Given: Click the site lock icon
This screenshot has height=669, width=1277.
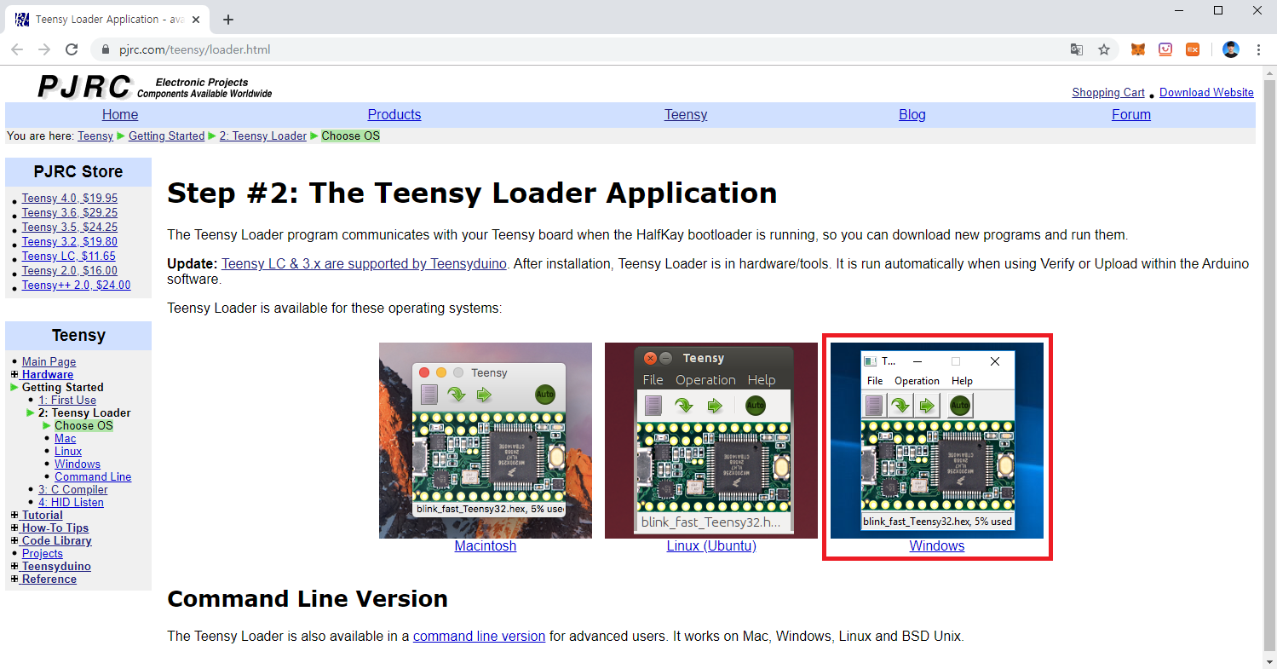Looking at the screenshot, I should point(106,49).
